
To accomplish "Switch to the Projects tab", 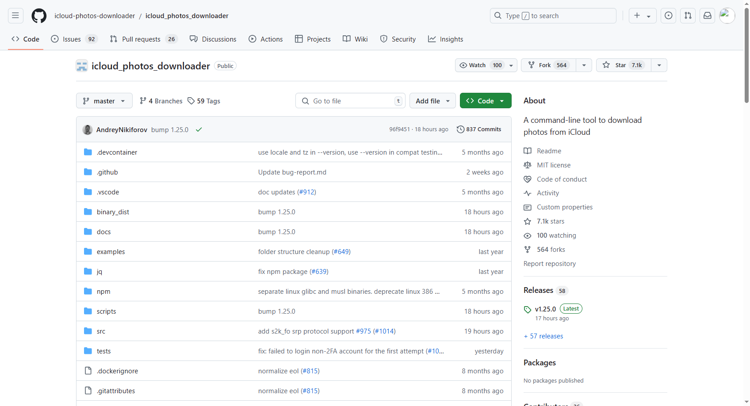I will point(313,39).
